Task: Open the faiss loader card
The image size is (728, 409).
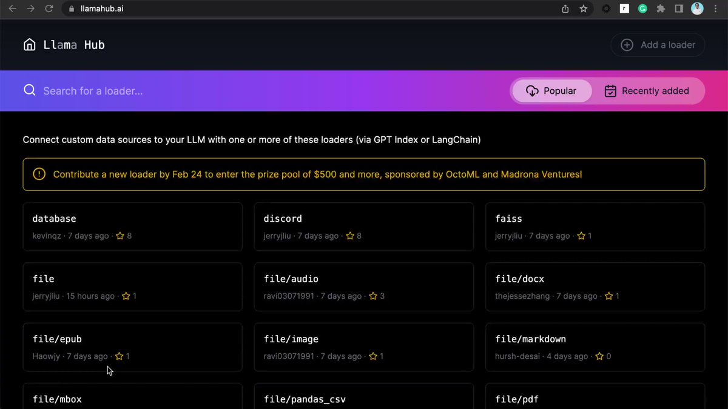Action: pyautogui.click(x=595, y=227)
